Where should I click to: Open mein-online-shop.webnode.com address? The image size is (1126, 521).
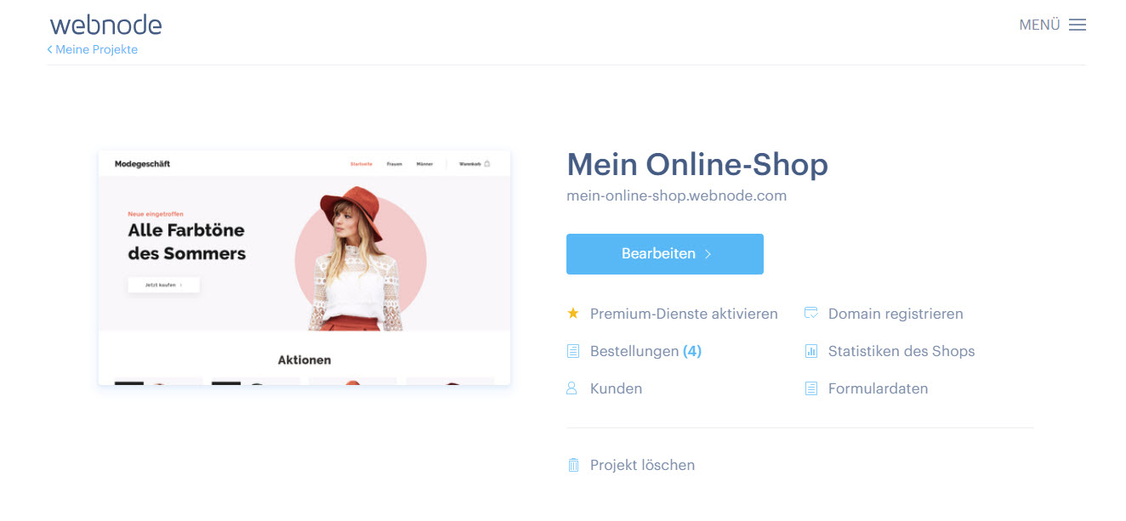click(677, 195)
